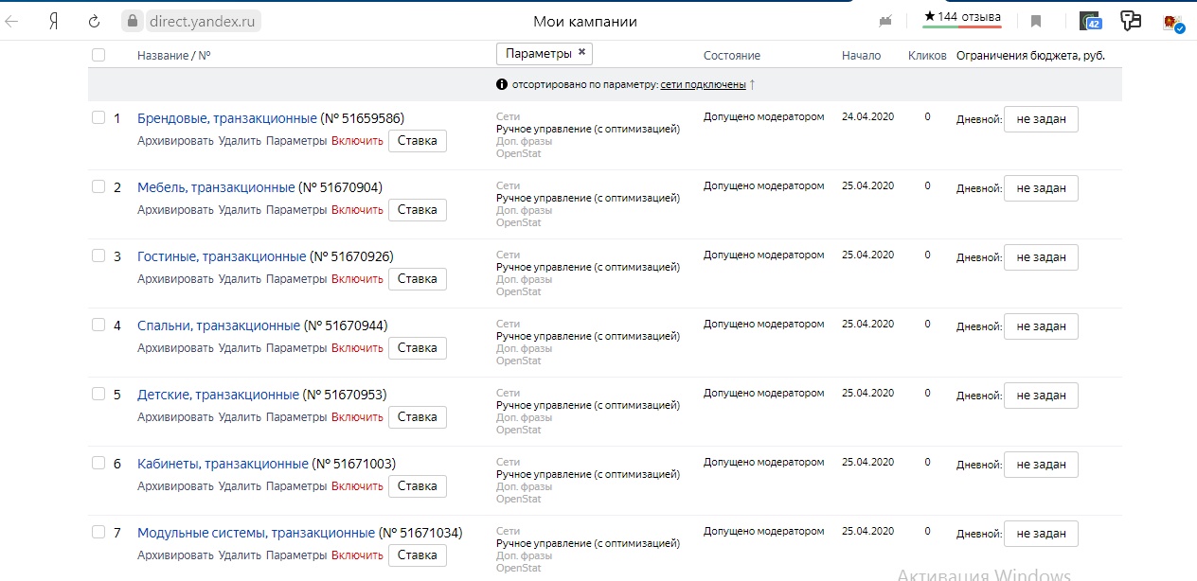Set daily budget for Гостиные campaign
The image size is (1197, 581).
[x=1041, y=257]
